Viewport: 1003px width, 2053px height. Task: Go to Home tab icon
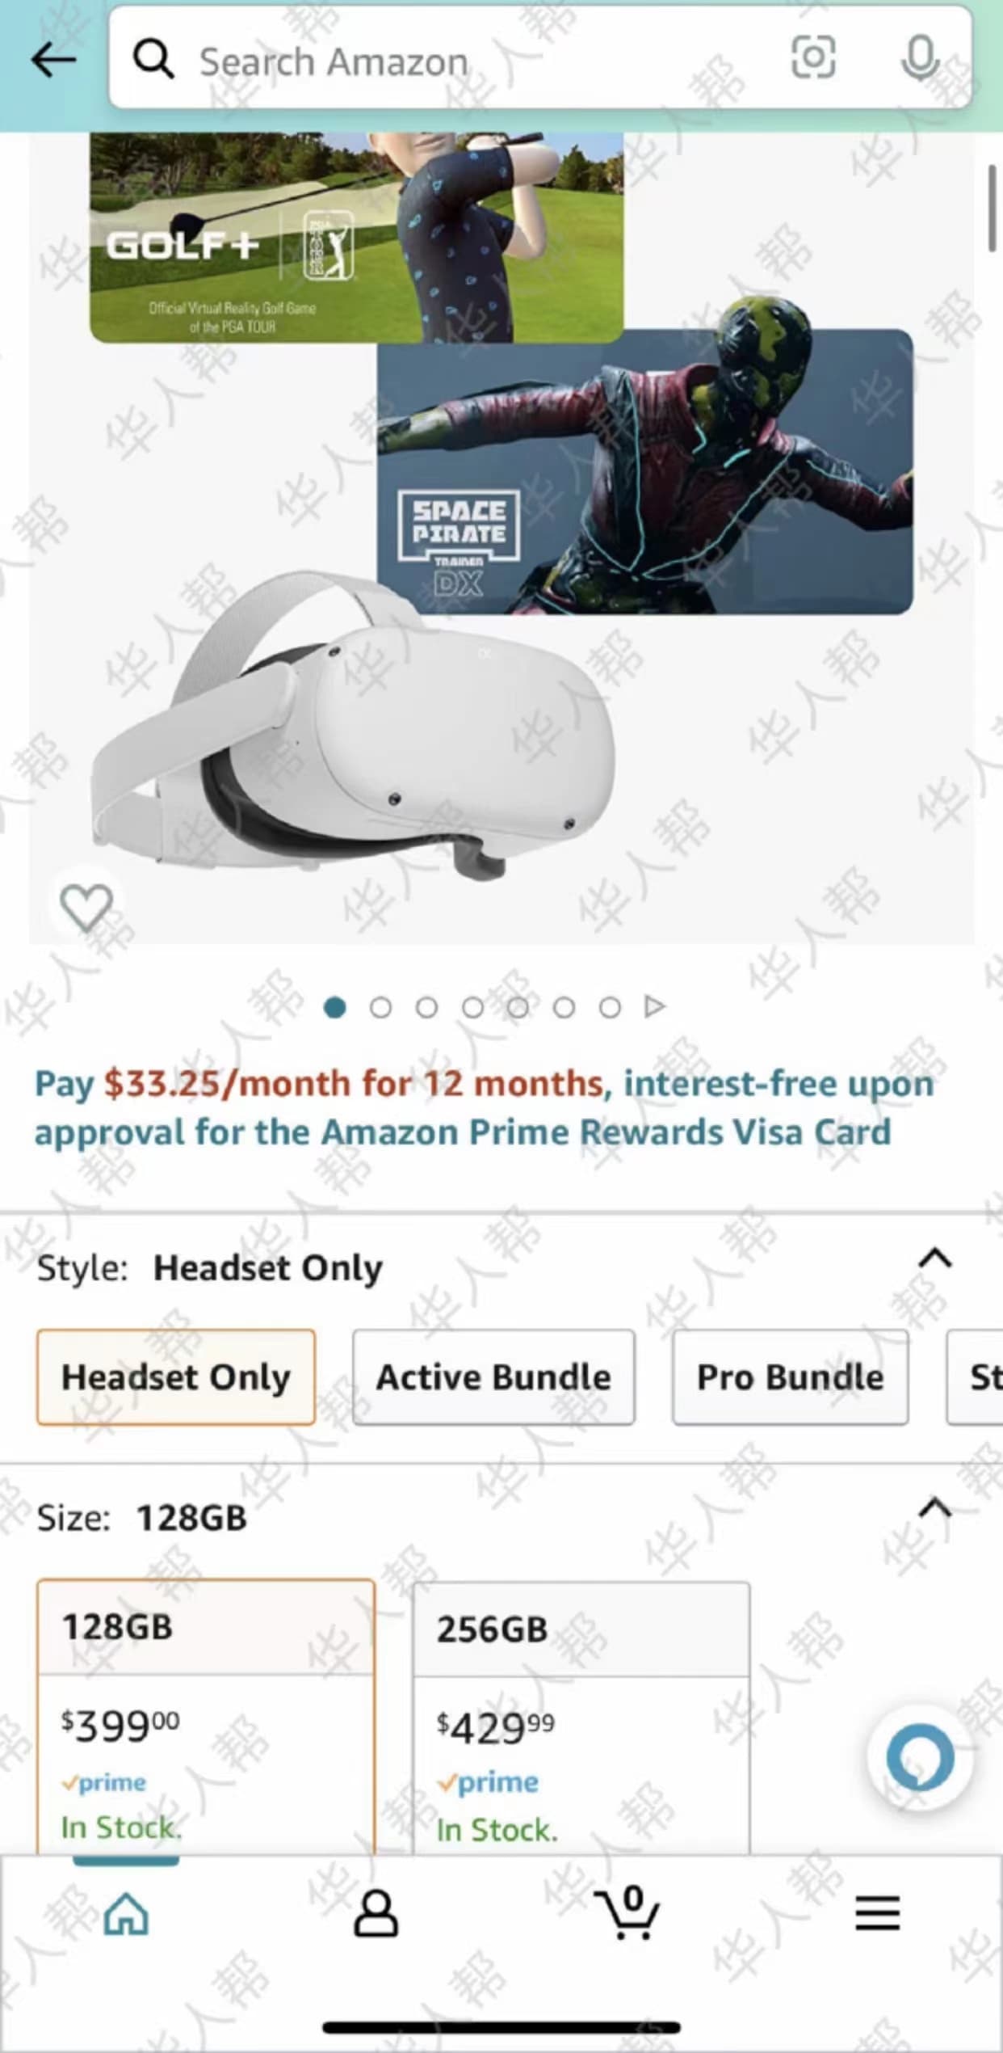click(126, 1913)
